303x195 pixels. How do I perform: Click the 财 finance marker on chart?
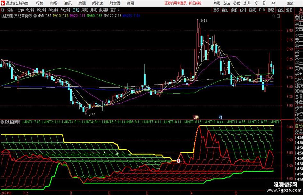(220, 117)
